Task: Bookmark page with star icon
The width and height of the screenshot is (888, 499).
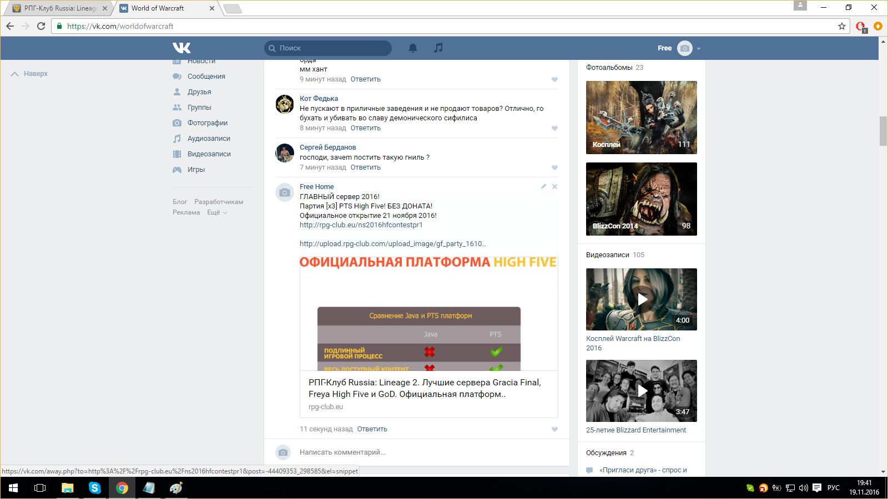Action: pos(842,26)
